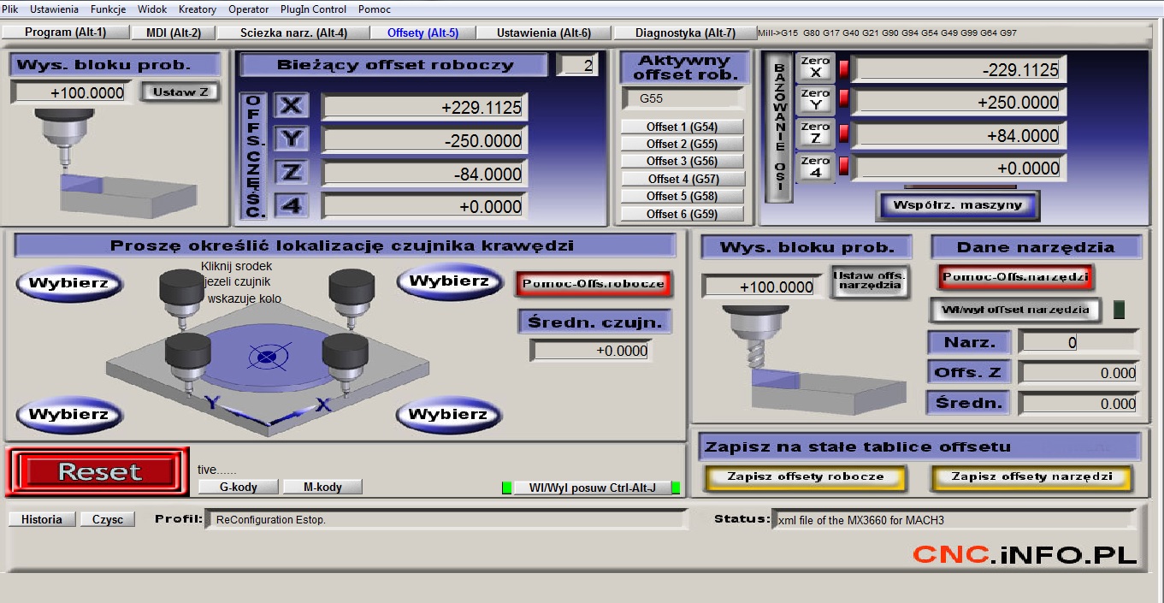Viewport: 1164px width, 603px height.
Task: Edit the Y offset value -250.0000
Action: [x=424, y=141]
